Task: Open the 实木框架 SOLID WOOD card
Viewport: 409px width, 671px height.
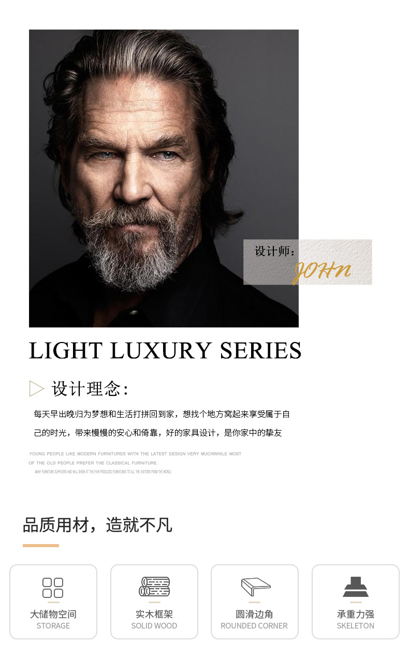Action: click(x=154, y=602)
